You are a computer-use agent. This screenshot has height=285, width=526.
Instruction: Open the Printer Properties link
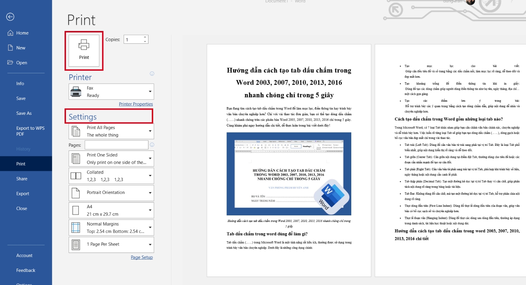pyautogui.click(x=136, y=104)
